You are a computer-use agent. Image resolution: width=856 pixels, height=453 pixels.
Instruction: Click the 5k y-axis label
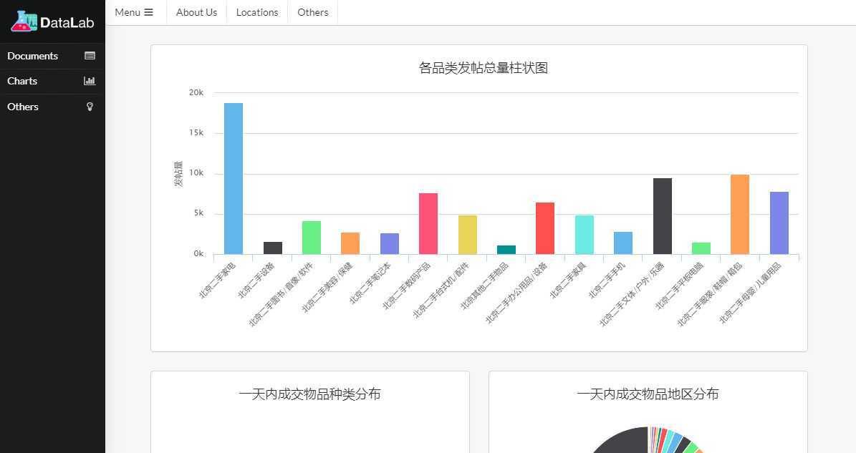point(198,214)
